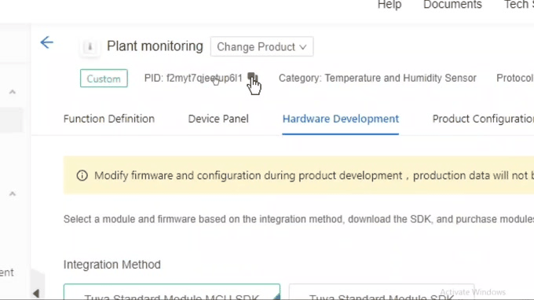Click the Plant monitoring product thumbnail icon
This screenshot has height=300, width=534.
pos(90,46)
